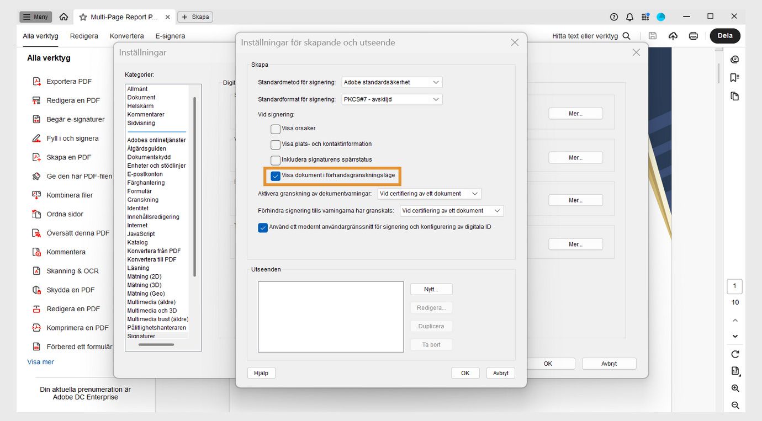The image size is (762, 421).
Task: Click the zoom in magnifier
Action: (x=735, y=388)
